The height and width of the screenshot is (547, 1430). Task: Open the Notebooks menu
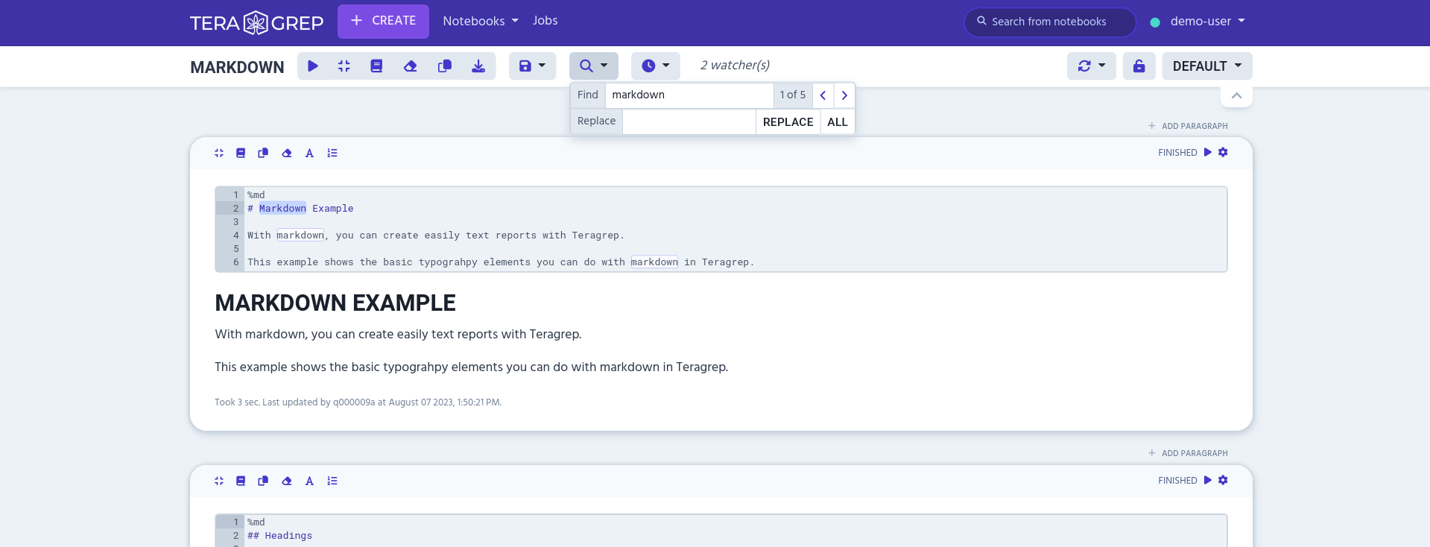pos(481,21)
